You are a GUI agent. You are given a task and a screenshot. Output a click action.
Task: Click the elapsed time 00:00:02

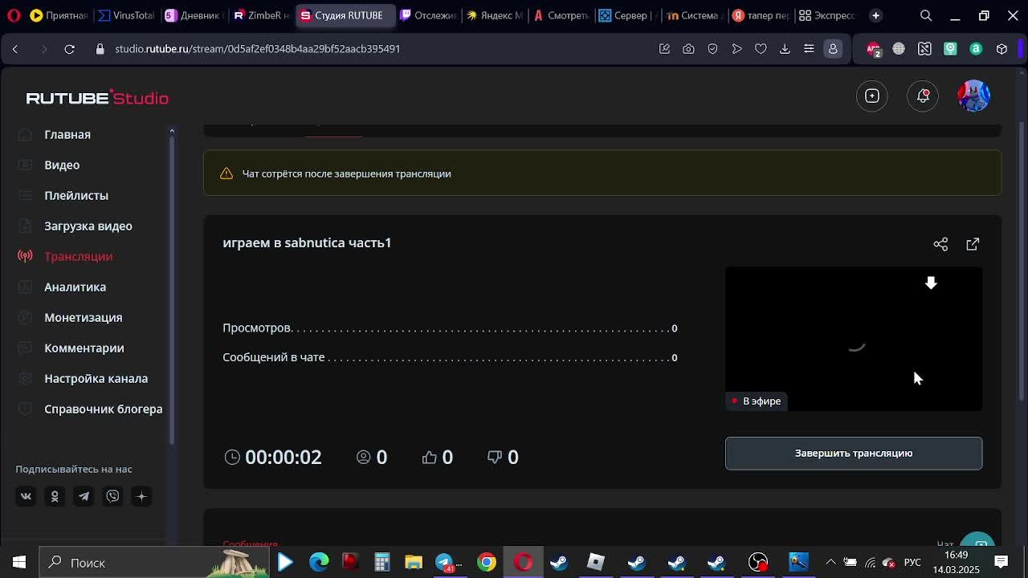point(284,457)
